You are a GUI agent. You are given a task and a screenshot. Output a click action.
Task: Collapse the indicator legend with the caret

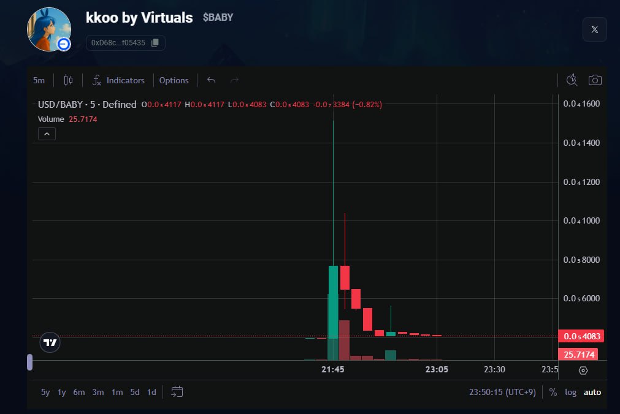pyautogui.click(x=47, y=134)
